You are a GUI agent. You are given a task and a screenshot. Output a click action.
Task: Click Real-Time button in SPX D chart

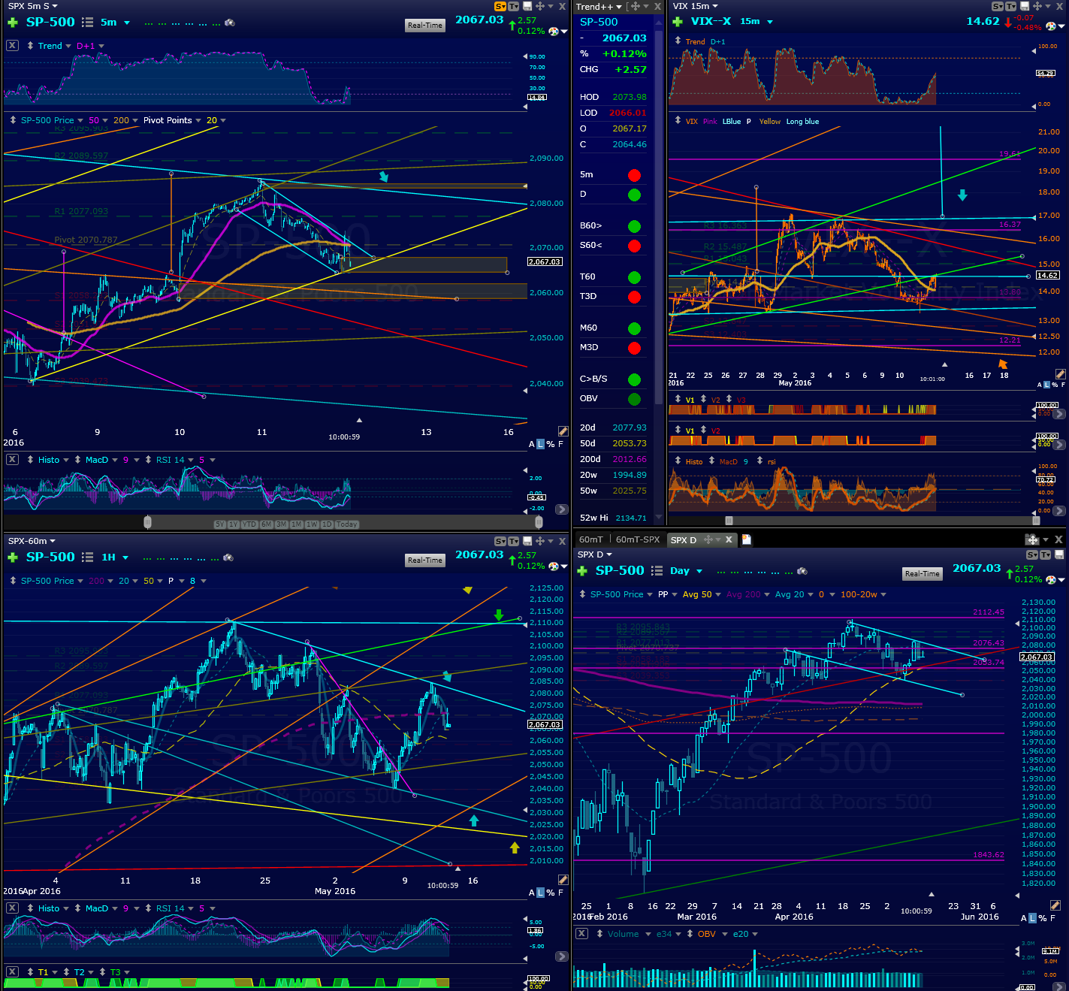click(923, 573)
